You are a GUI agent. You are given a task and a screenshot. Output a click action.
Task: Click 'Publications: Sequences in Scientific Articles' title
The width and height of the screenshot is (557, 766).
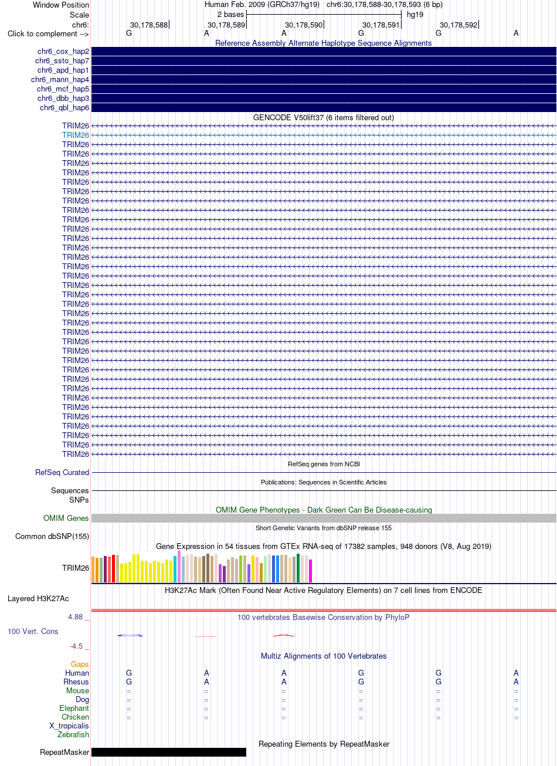[x=324, y=482]
